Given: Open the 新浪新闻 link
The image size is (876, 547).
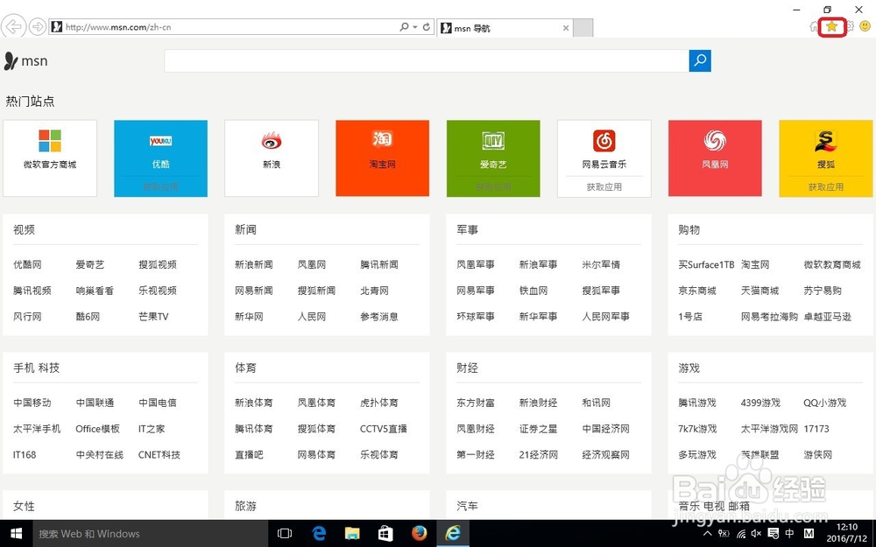Looking at the screenshot, I should coord(254,264).
